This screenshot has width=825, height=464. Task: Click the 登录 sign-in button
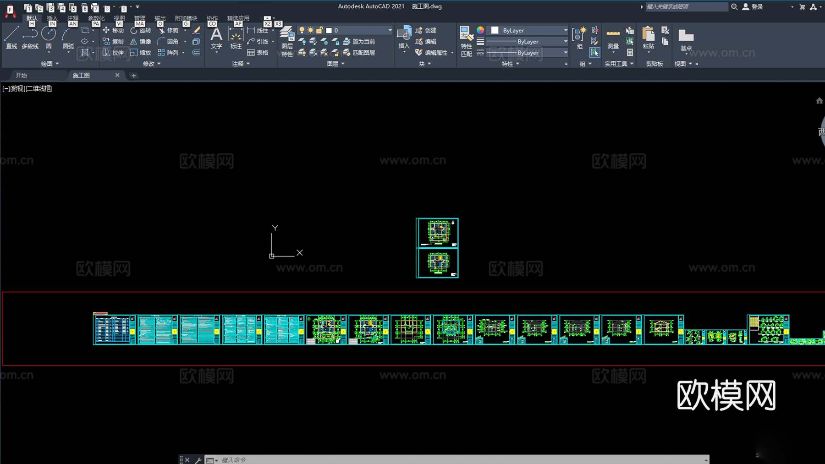(753, 6)
